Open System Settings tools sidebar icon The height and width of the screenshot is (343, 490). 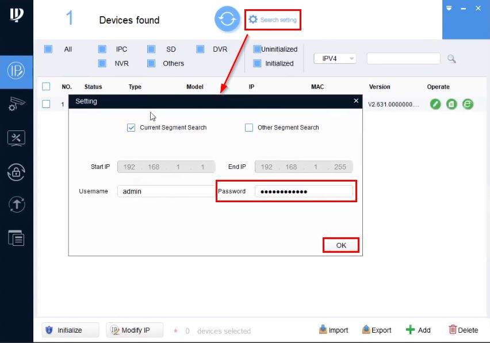pyautogui.click(x=16, y=138)
